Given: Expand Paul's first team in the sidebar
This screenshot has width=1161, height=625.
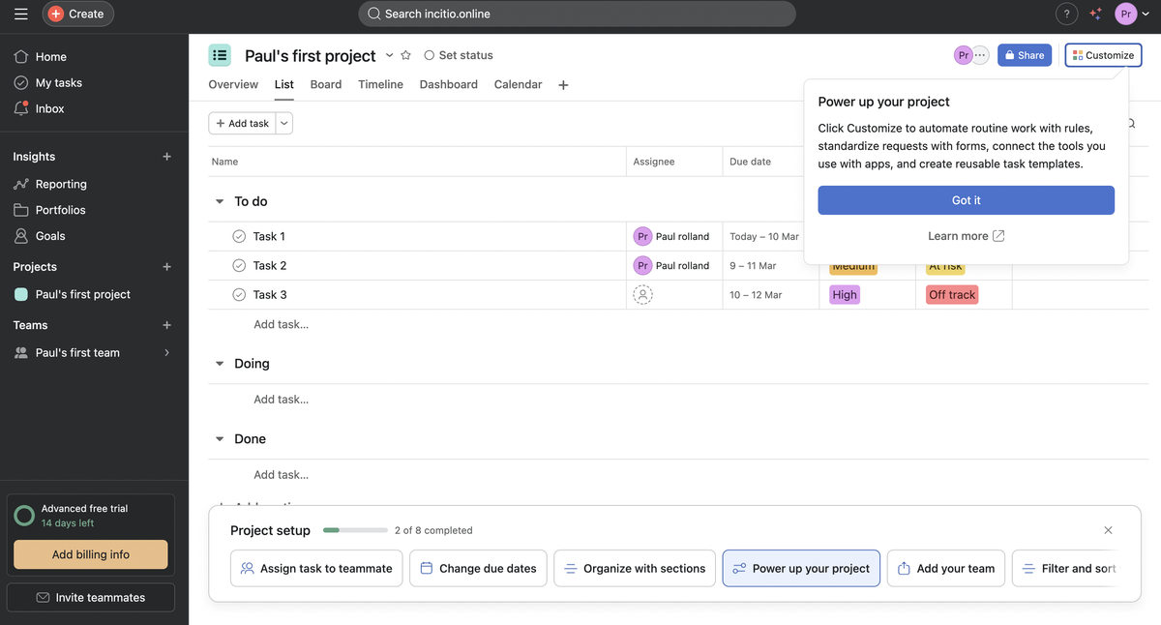Looking at the screenshot, I should pos(165,352).
